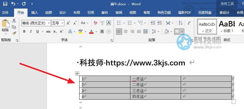Image resolution: width=244 pixels, height=109 pixels.
Task: Align text left
Action: tap(119, 32)
